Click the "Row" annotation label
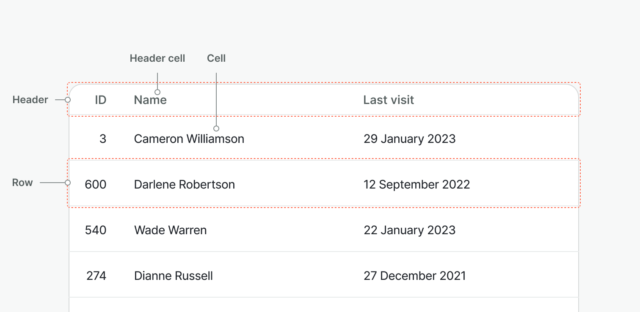 click(x=22, y=183)
